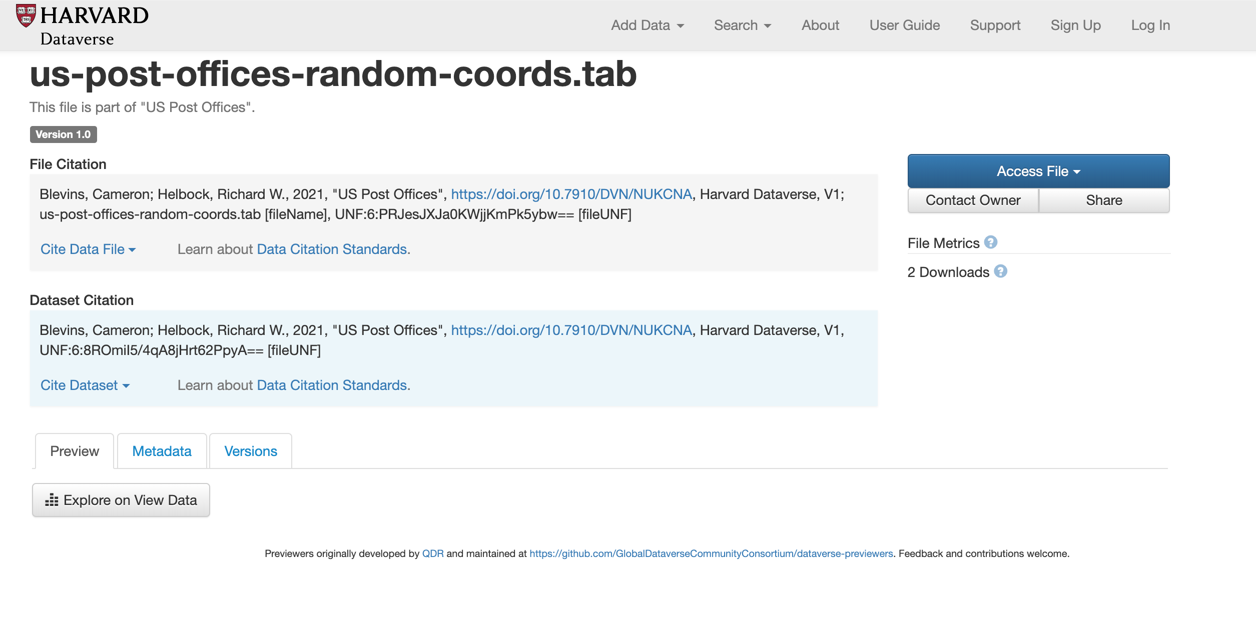Open the User Guide from navbar

[x=905, y=25]
